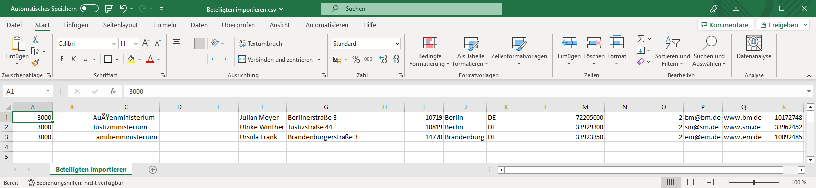816x188 pixels.
Task: Open the Calibri font name dropdown
Action: (114, 44)
